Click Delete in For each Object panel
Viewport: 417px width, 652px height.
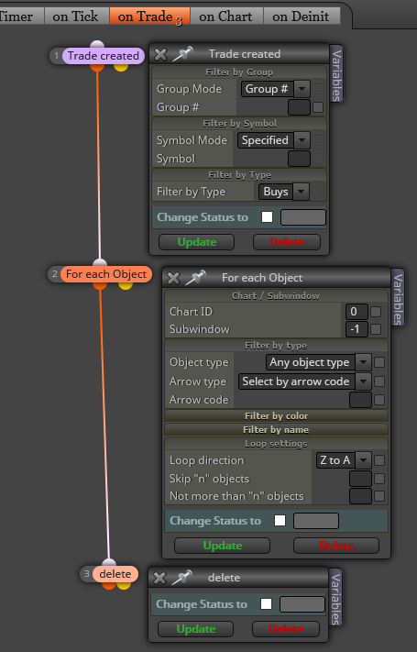point(336,546)
